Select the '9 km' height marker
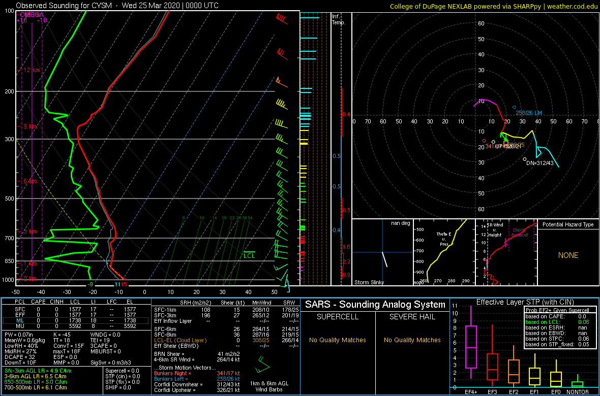Viewport: 600px width, 396px height. pyautogui.click(x=30, y=126)
